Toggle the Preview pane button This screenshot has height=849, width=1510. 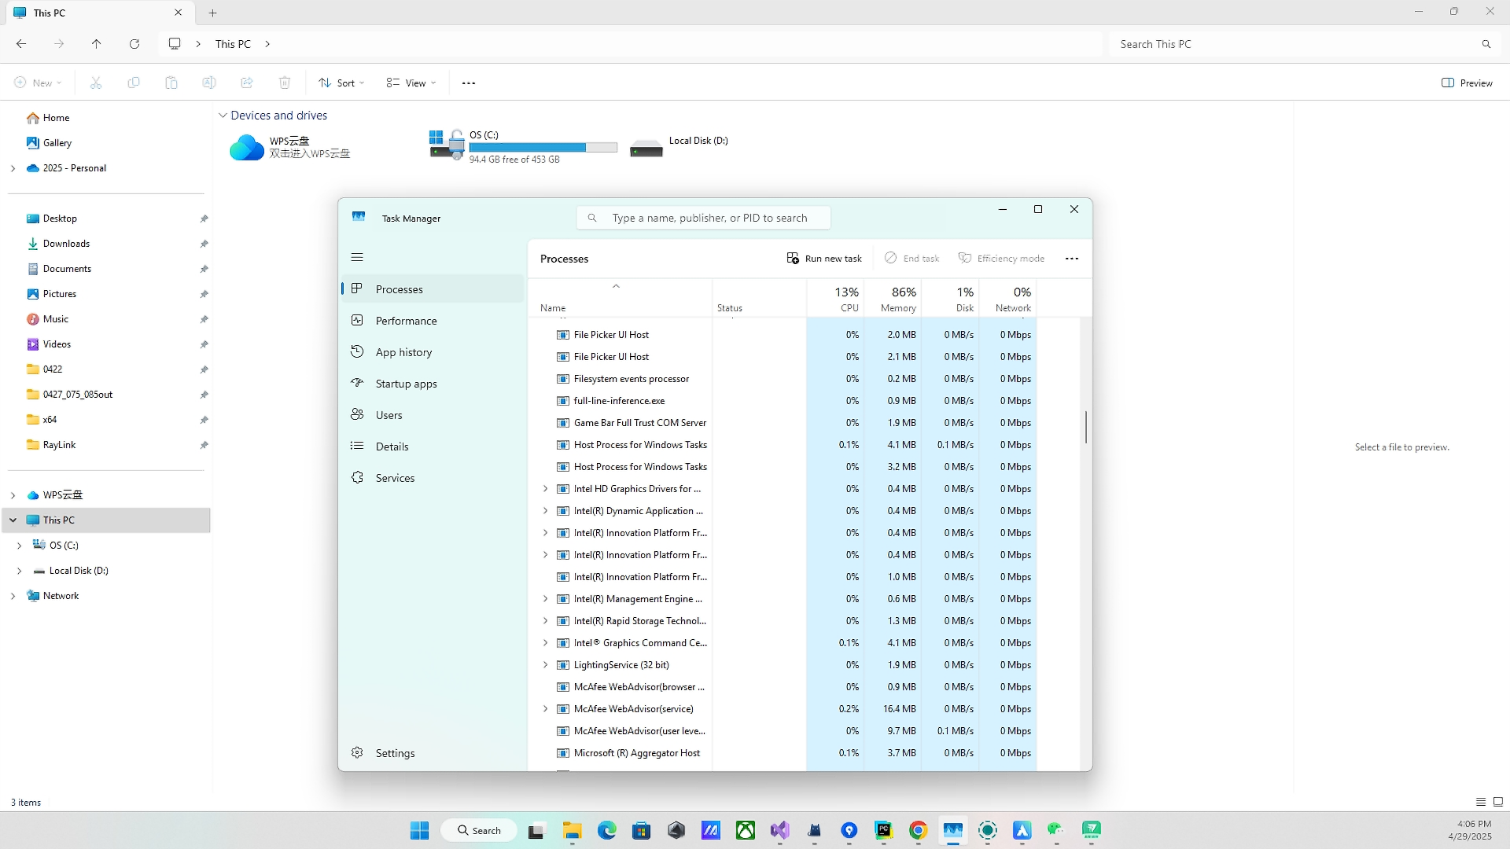tap(1467, 83)
